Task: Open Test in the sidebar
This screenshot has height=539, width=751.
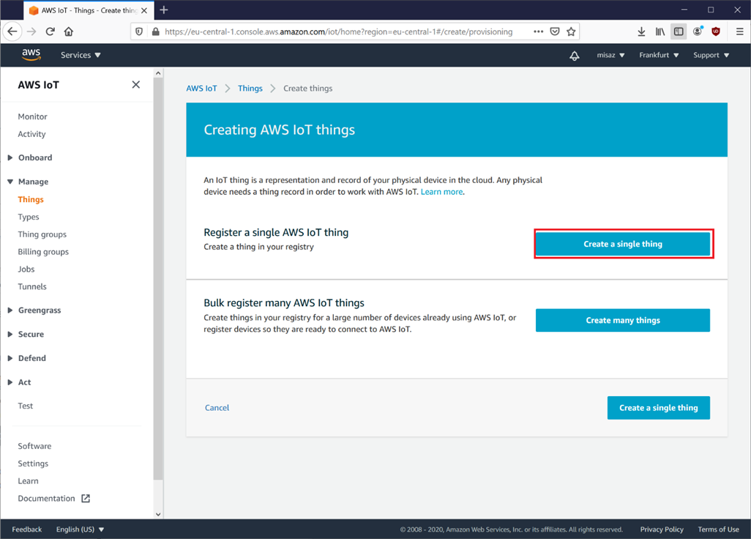Action: [26, 406]
